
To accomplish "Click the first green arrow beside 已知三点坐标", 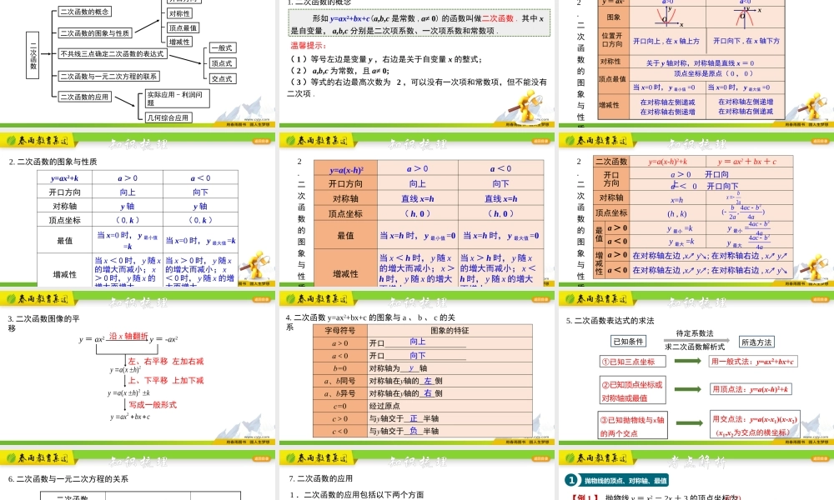I will click(687, 361).
